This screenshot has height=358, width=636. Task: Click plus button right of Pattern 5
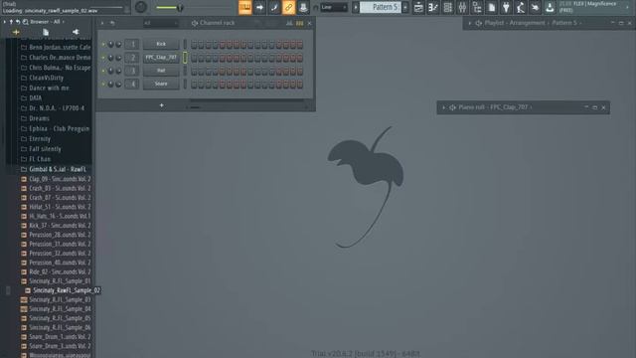pyautogui.click(x=405, y=7)
